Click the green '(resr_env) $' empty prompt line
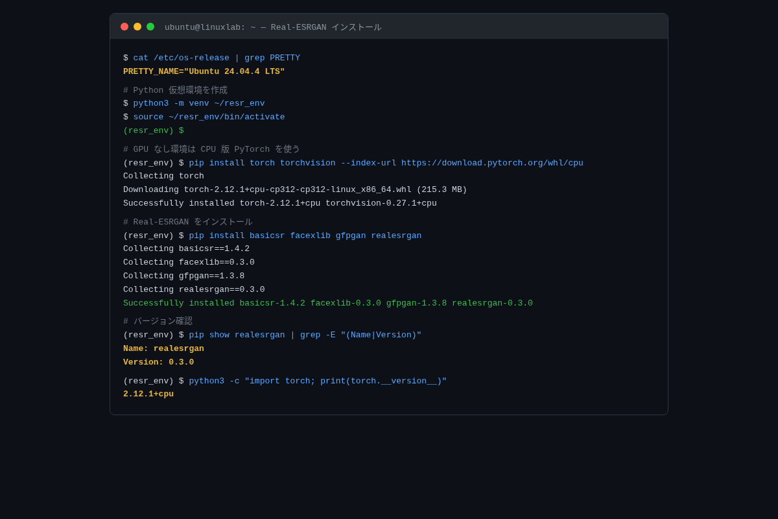Screen dimensions: 778x519 (154, 131)
